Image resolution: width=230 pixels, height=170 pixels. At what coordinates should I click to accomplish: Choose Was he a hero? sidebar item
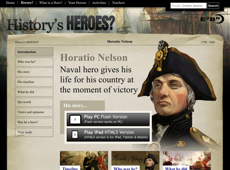pos(34,122)
